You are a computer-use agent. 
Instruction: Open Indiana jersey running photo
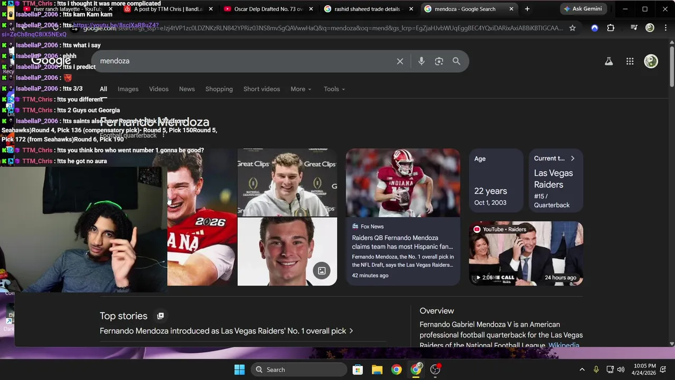[x=403, y=183]
